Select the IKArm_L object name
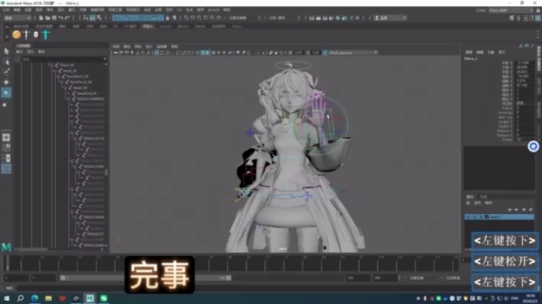 [x=471, y=59]
